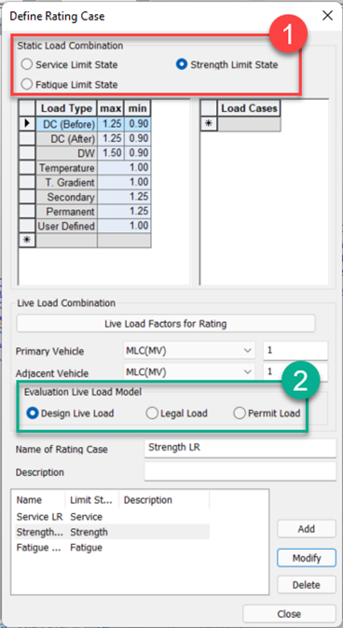This screenshot has height=628, width=343.
Task: Click the Name of Rating Case field
Action: coord(240,448)
